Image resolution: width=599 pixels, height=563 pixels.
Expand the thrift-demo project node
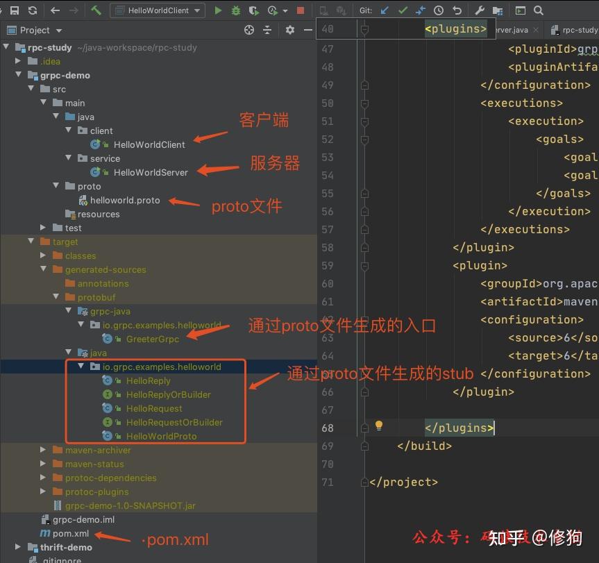click(17, 547)
